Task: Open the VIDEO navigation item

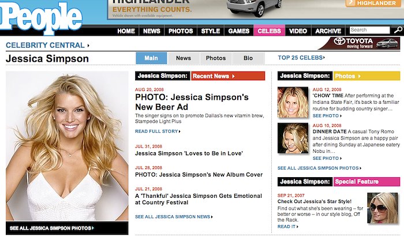Action: point(298,31)
